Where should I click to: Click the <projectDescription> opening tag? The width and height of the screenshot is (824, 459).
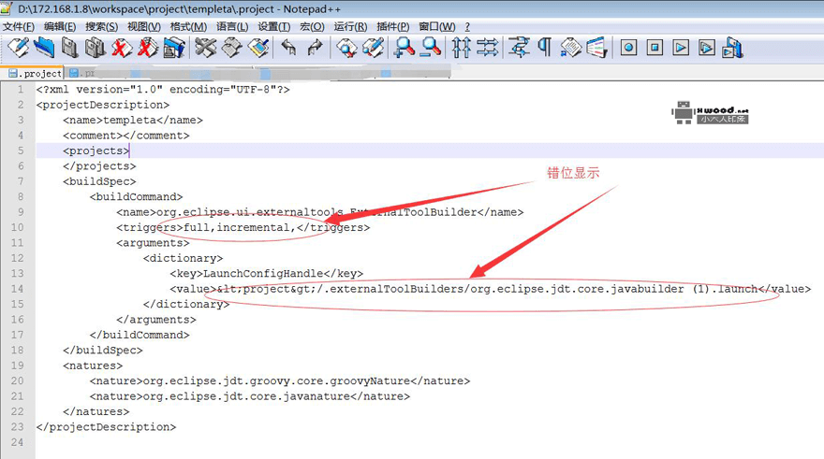pos(103,105)
